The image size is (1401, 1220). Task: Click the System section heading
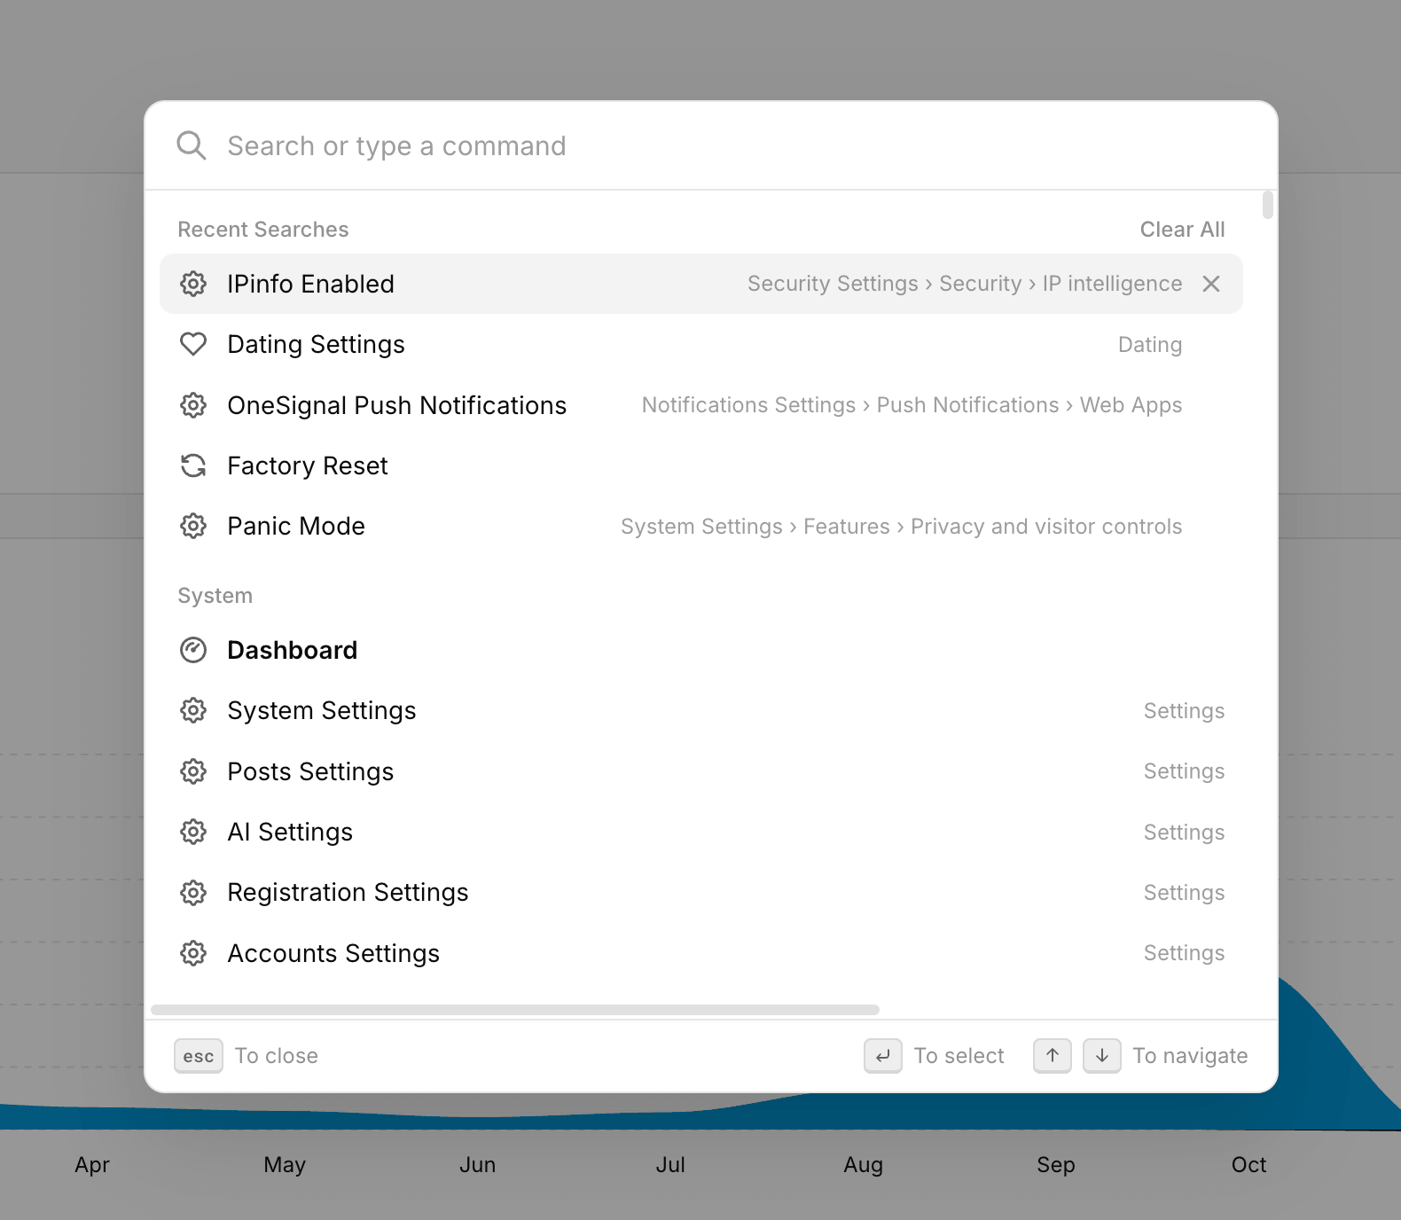(215, 596)
